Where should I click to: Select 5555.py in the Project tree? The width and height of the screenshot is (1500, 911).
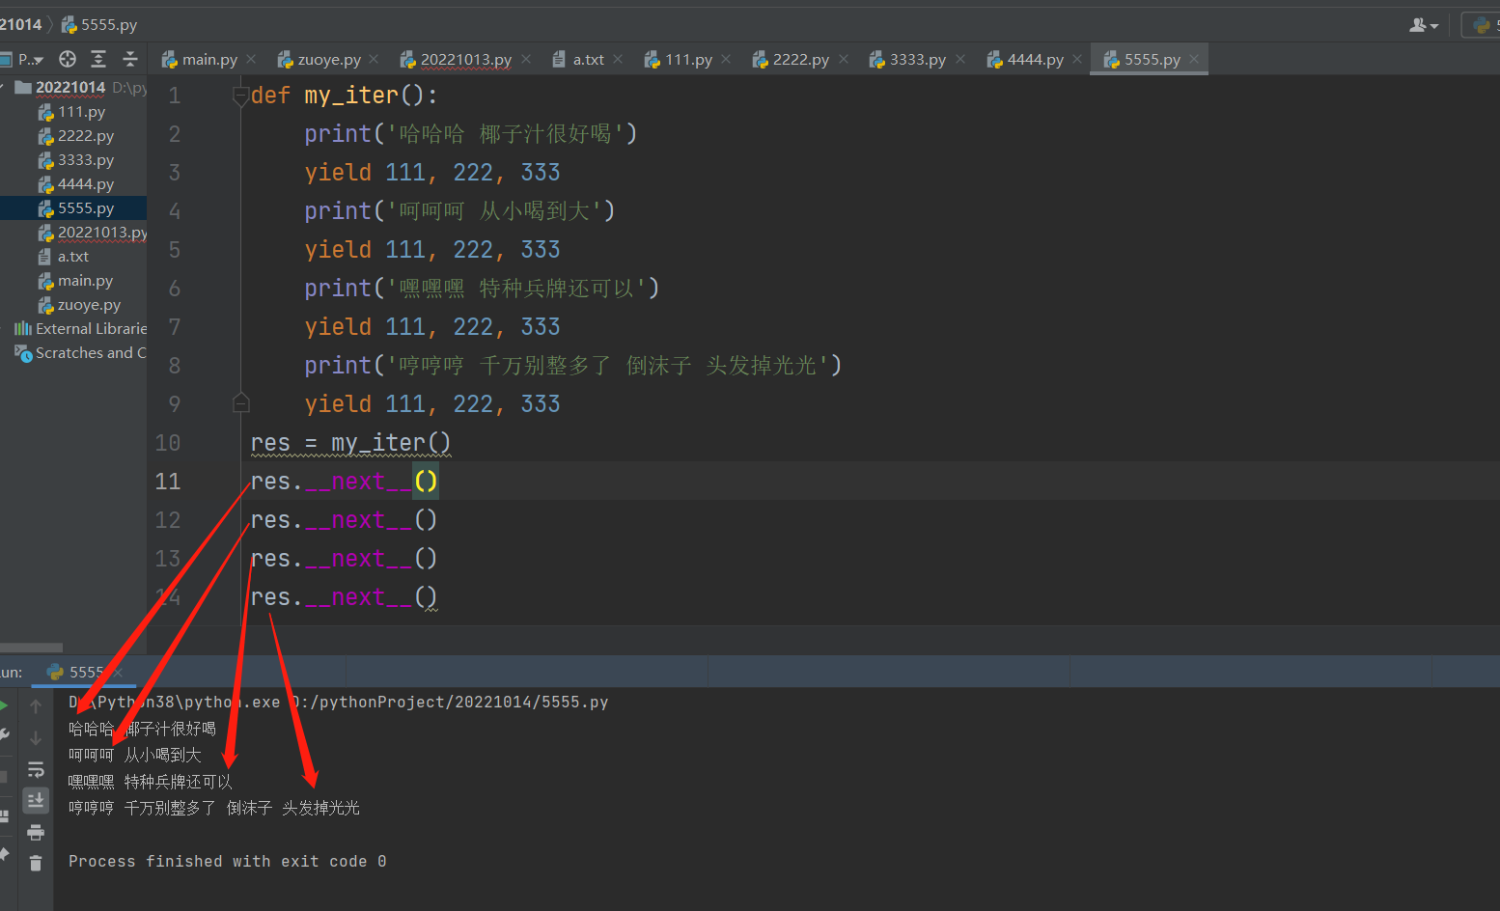pyautogui.click(x=73, y=208)
